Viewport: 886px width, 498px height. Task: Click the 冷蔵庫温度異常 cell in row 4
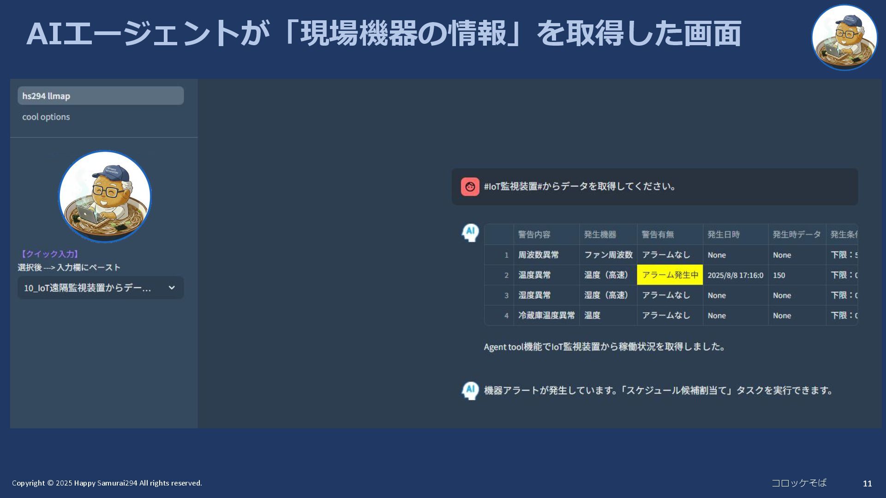click(x=546, y=315)
